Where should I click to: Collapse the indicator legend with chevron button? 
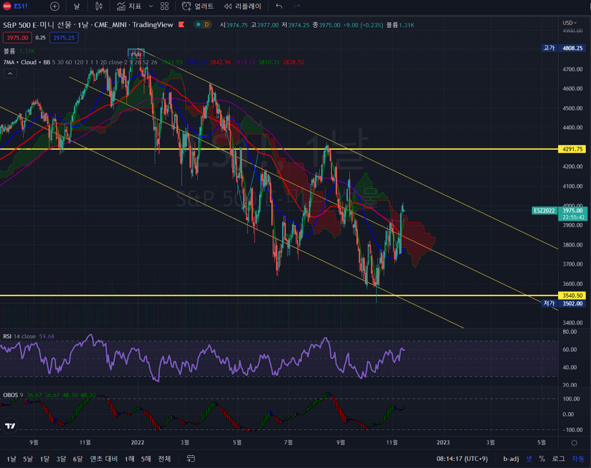(x=10, y=73)
